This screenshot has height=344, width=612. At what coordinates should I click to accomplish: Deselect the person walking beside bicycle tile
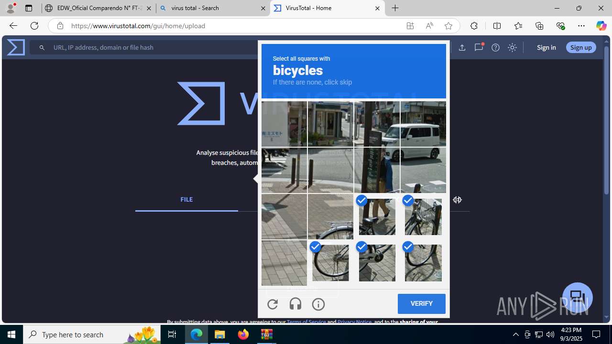[377, 216]
